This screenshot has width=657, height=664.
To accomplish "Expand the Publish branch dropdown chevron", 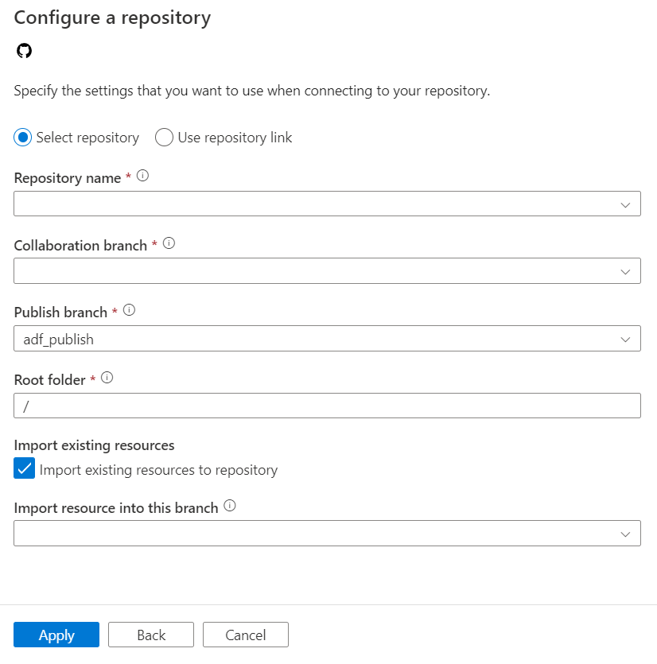I will click(626, 338).
